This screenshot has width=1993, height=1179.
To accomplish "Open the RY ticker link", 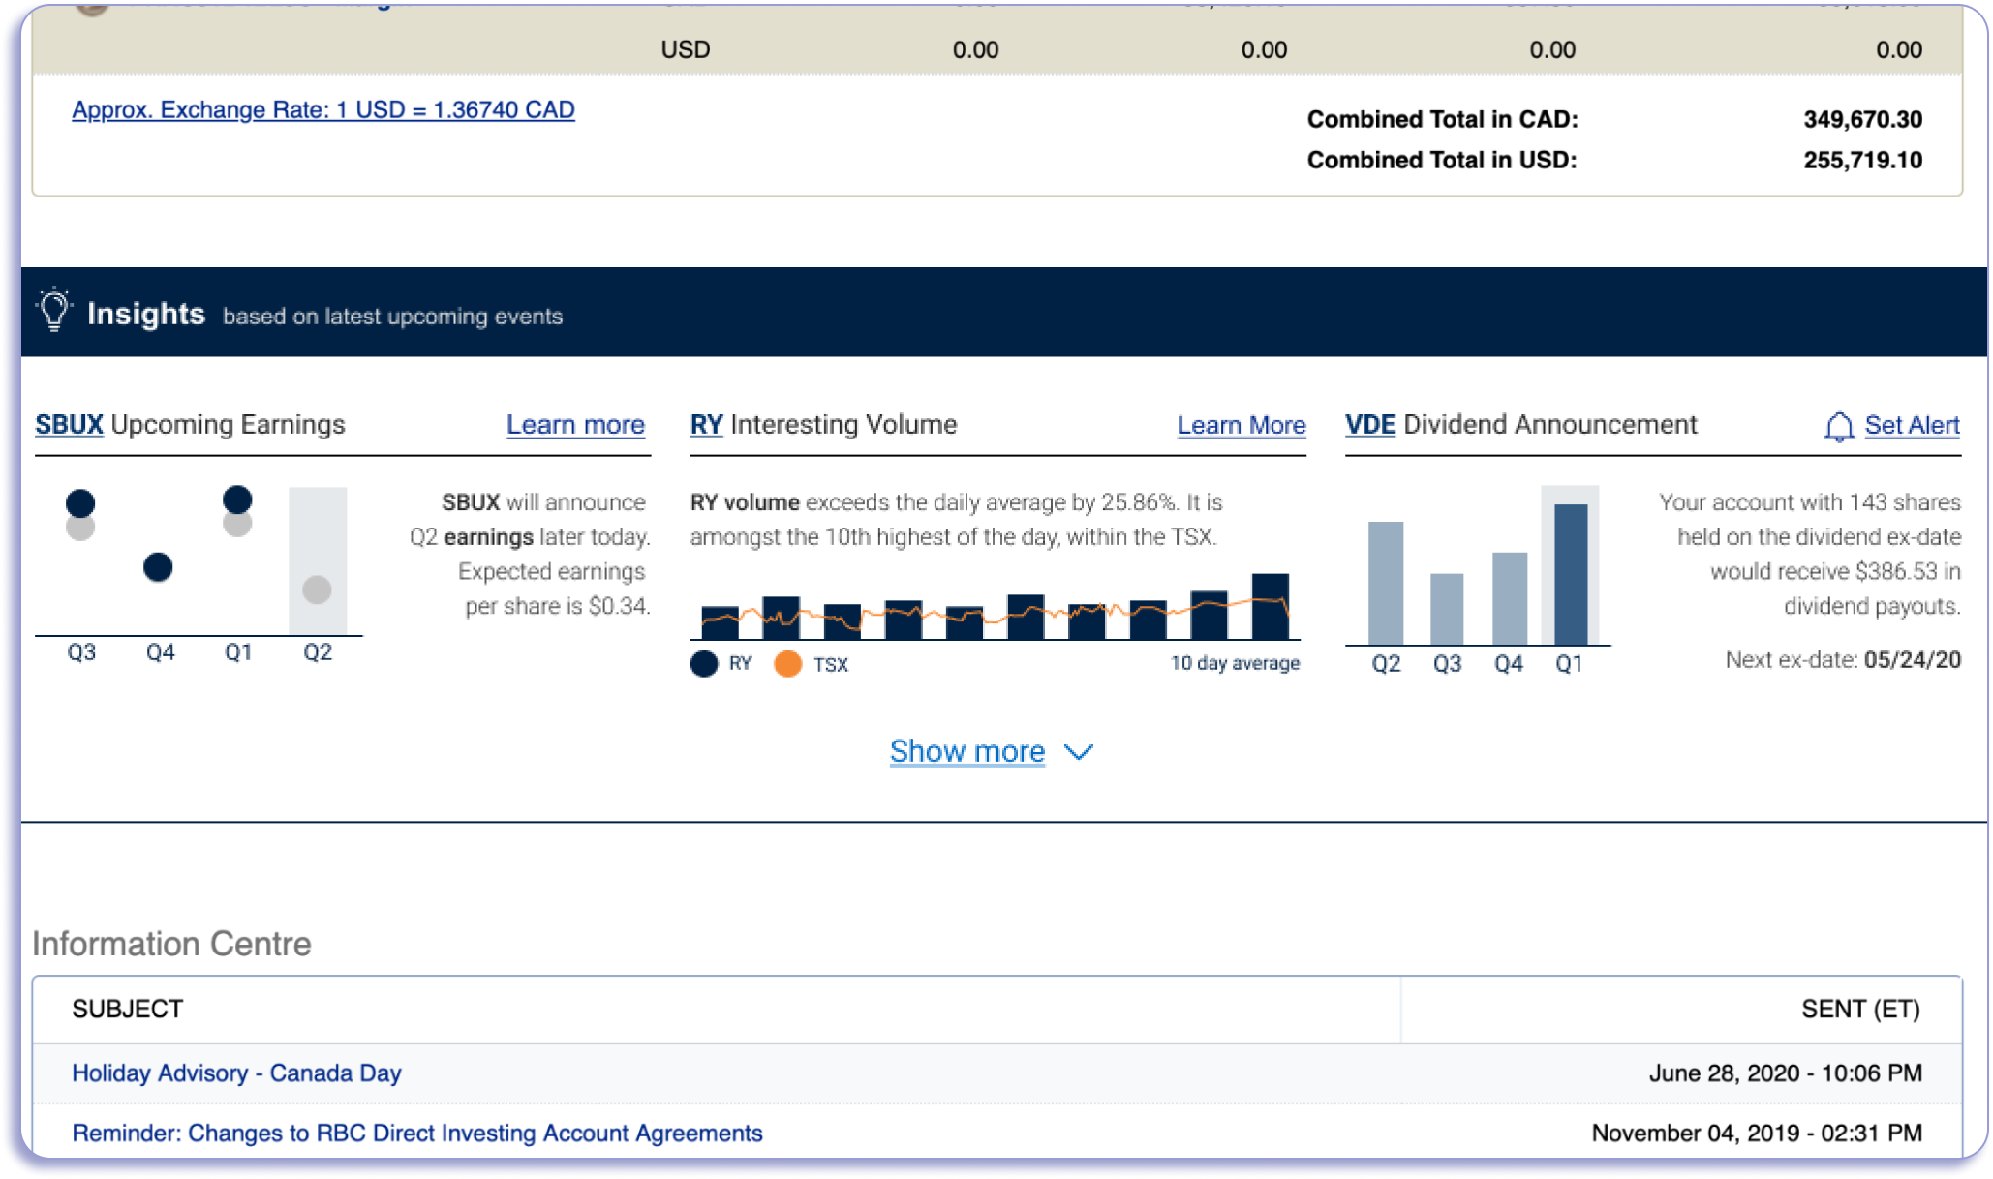I will click(706, 425).
